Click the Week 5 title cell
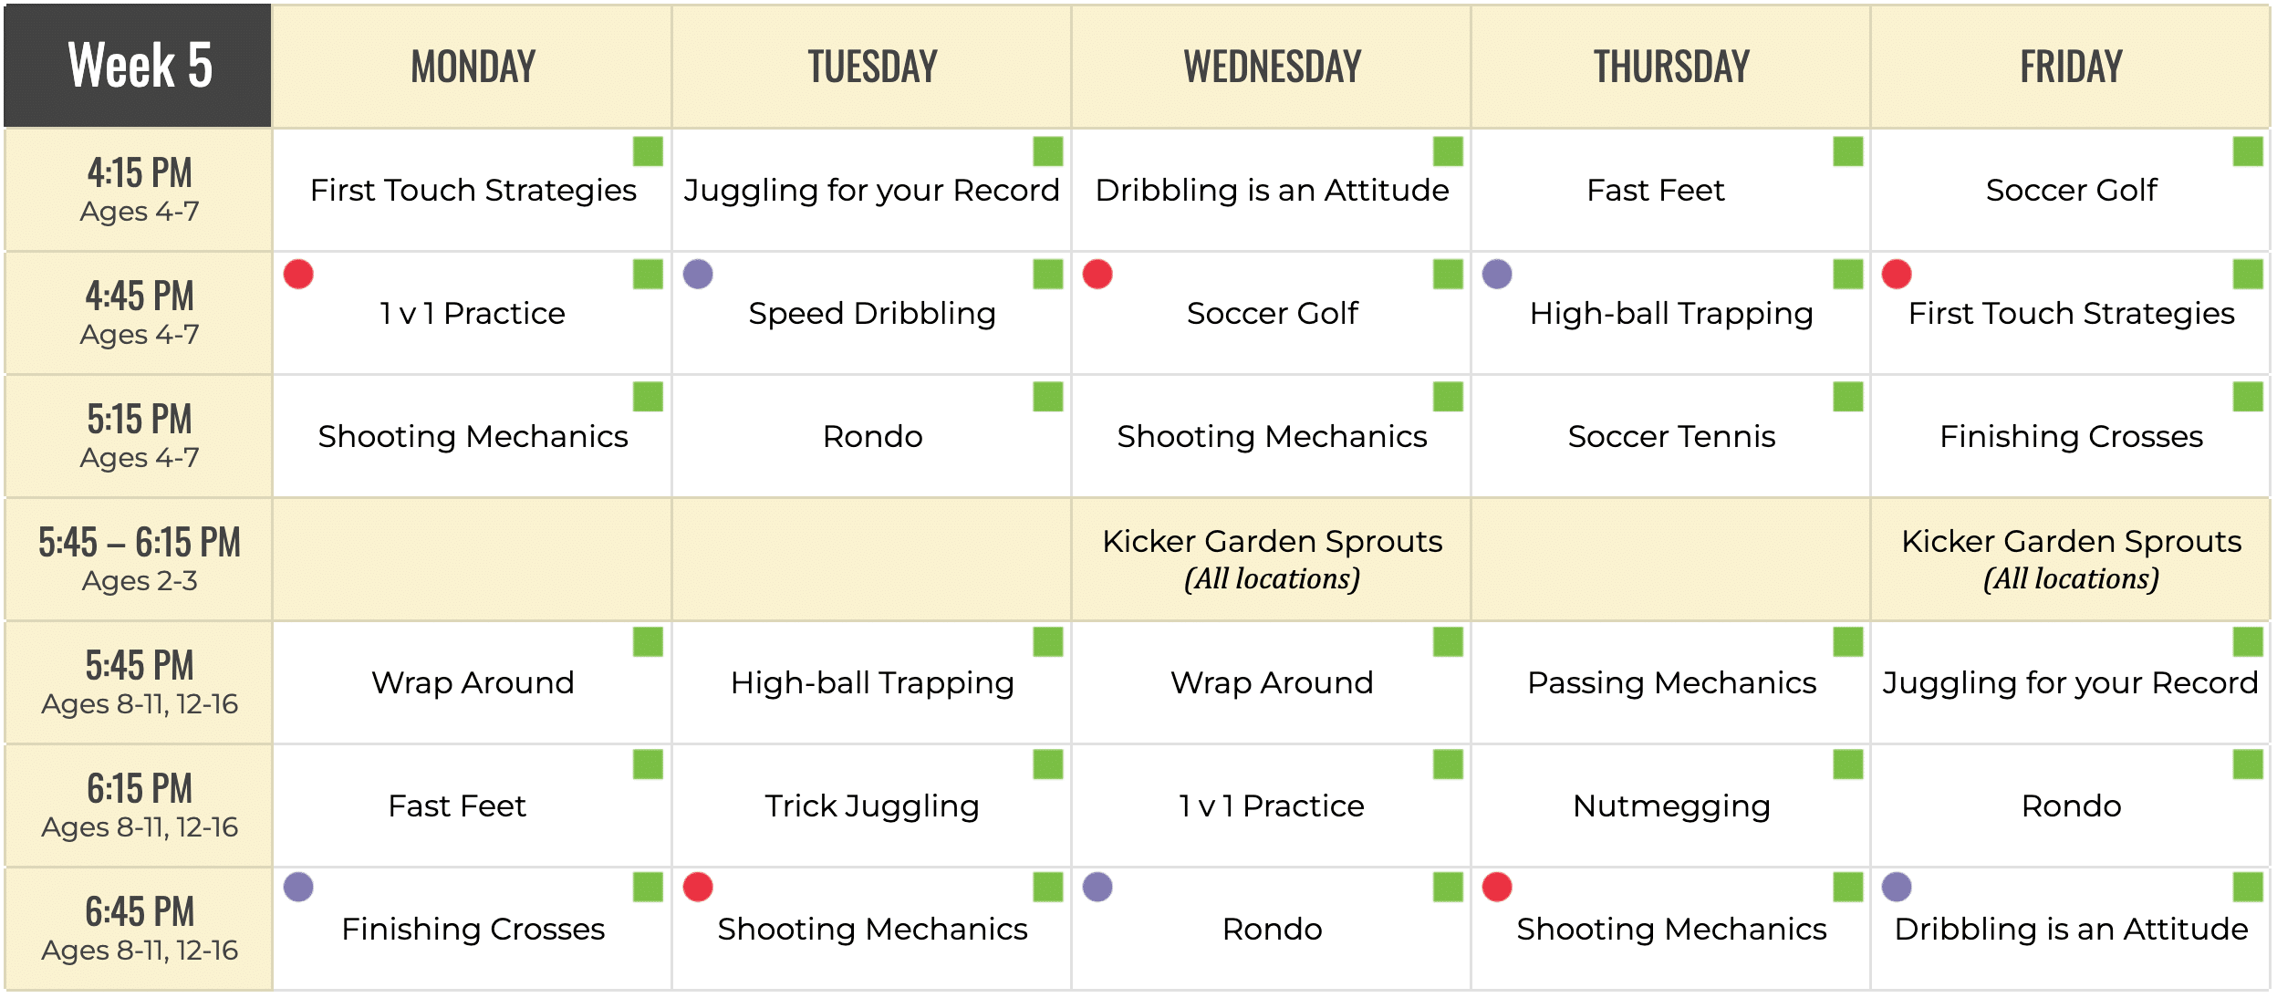This screenshot has width=2277, height=998. [139, 66]
